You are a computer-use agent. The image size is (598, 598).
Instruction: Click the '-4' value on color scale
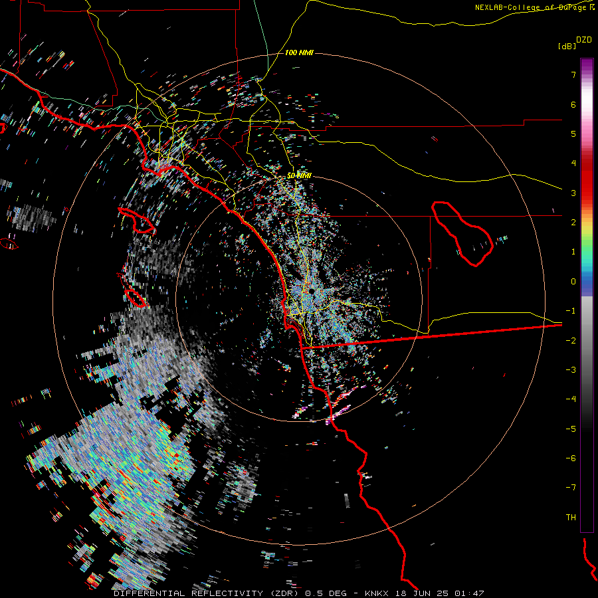(571, 399)
